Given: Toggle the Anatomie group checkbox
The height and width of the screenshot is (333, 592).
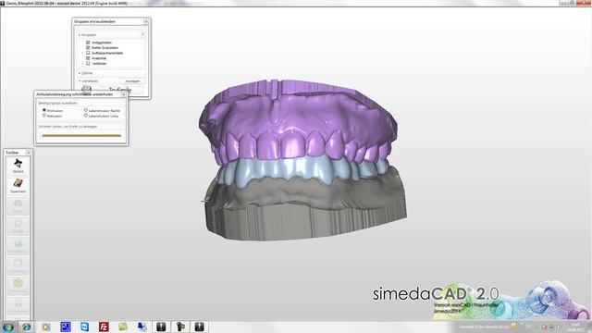Looking at the screenshot, I should [x=88, y=58].
